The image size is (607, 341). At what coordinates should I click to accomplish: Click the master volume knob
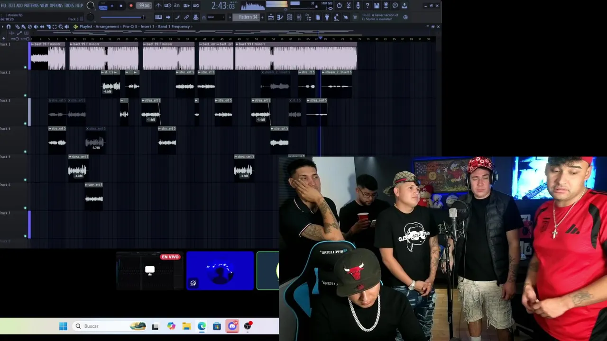[90, 6]
